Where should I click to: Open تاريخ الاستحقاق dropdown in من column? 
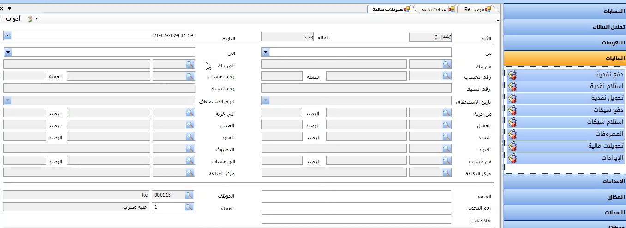point(265,100)
